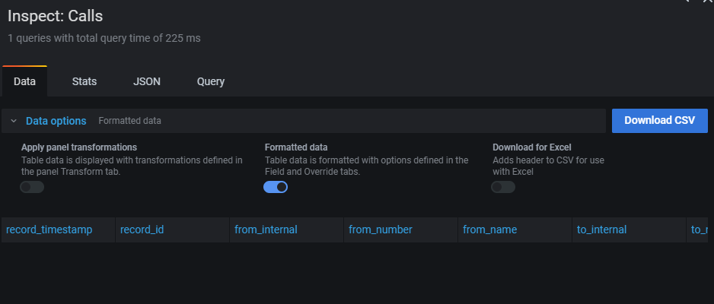Expand the Inspect drawer using the arrow icon
714x304 pixels.
(687, 2)
